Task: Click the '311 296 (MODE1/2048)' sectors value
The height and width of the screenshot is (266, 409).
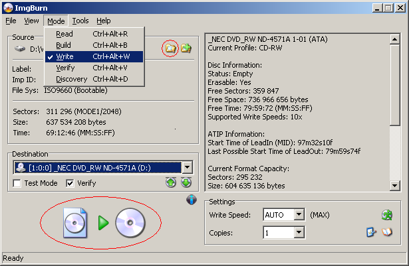Action: [84, 111]
